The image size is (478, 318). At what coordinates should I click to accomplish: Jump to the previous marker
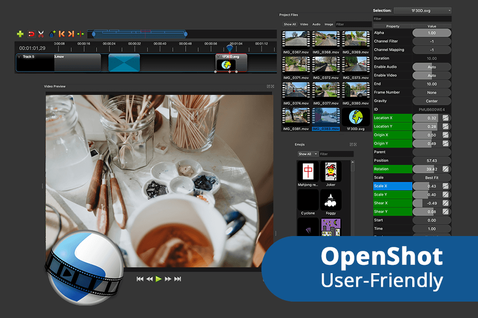click(62, 34)
